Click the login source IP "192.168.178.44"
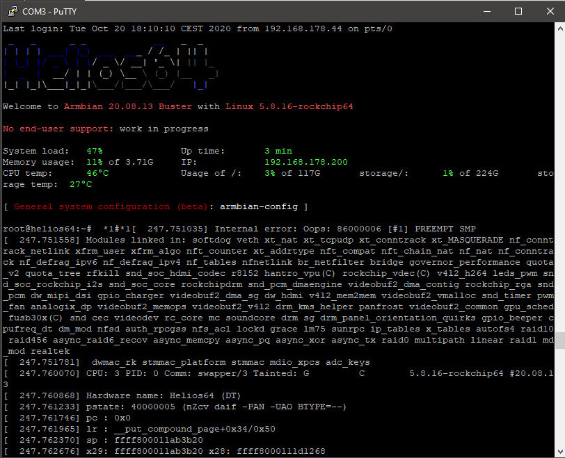The width and height of the screenshot is (565, 458). pyautogui.click(x=303, y=28)
